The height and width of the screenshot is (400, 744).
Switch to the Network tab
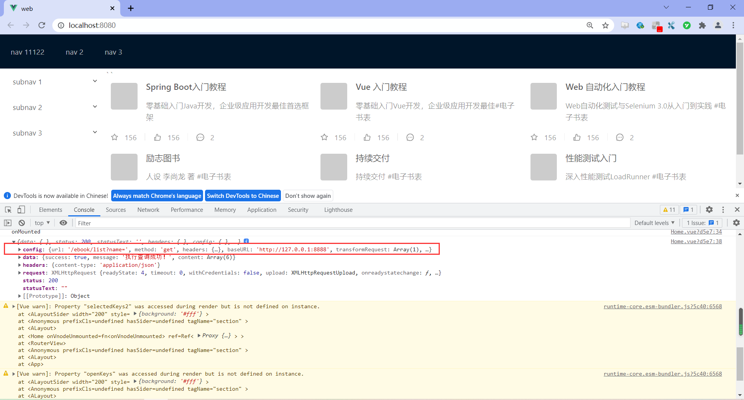[148, 209]
